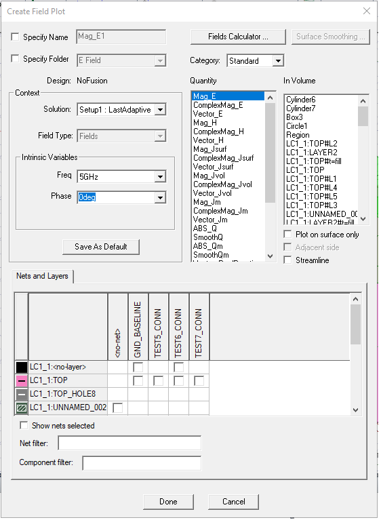Enable the Specify Name checkbox

coord(15,37)
